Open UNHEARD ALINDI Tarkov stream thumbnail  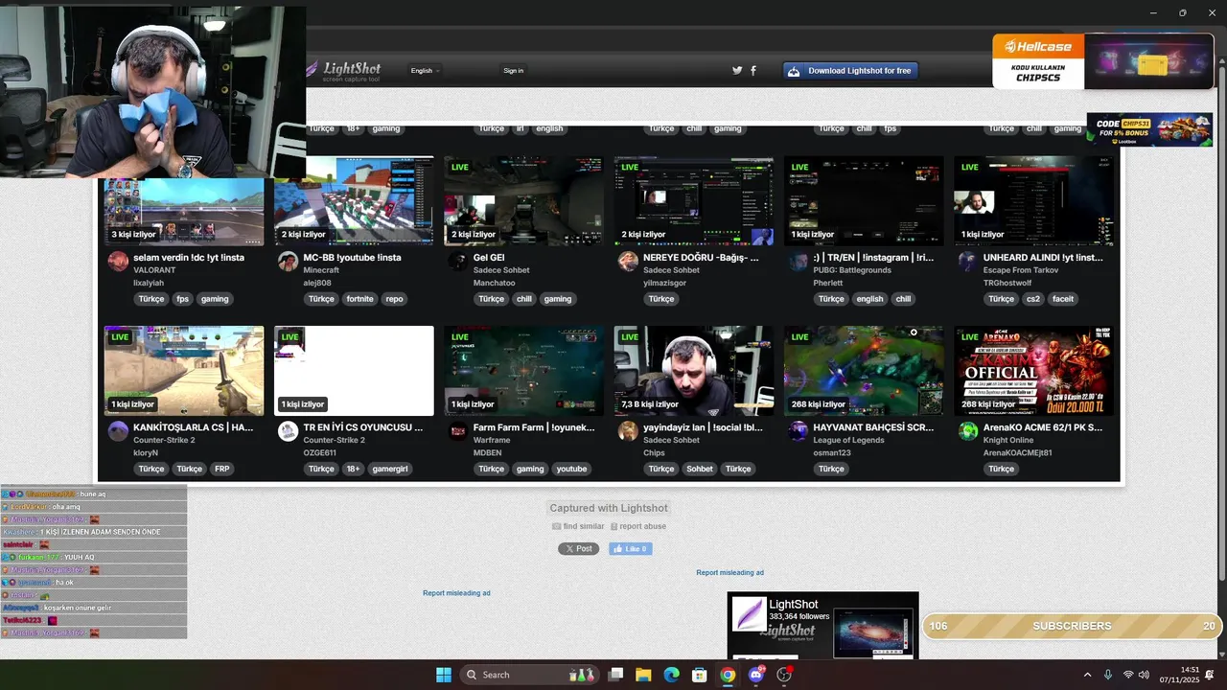coord(1033,201)
